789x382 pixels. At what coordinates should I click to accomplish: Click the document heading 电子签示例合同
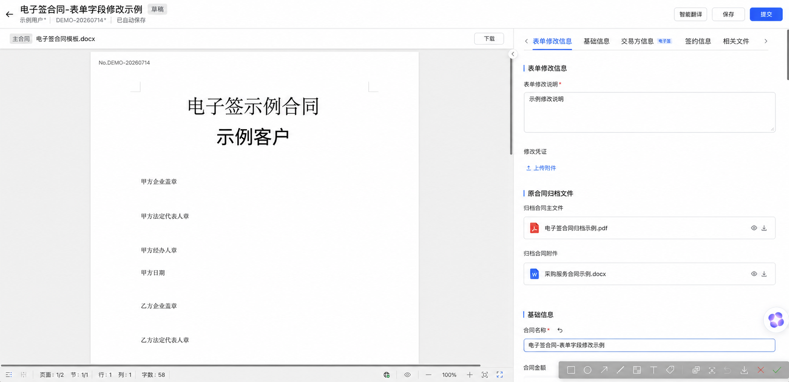tap(254, 106)
